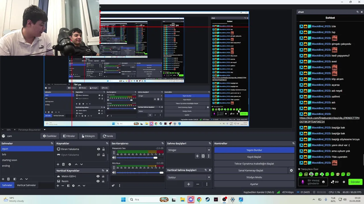This screenshot has width=364, height=204.
Task: Toggle visibility of Oyun Yakalama source
Action: click(x=98, y=155)
